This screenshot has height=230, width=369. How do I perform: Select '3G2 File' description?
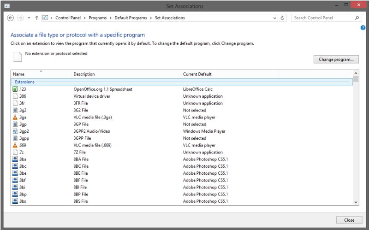pyautogui.click(x=81, y=110)
